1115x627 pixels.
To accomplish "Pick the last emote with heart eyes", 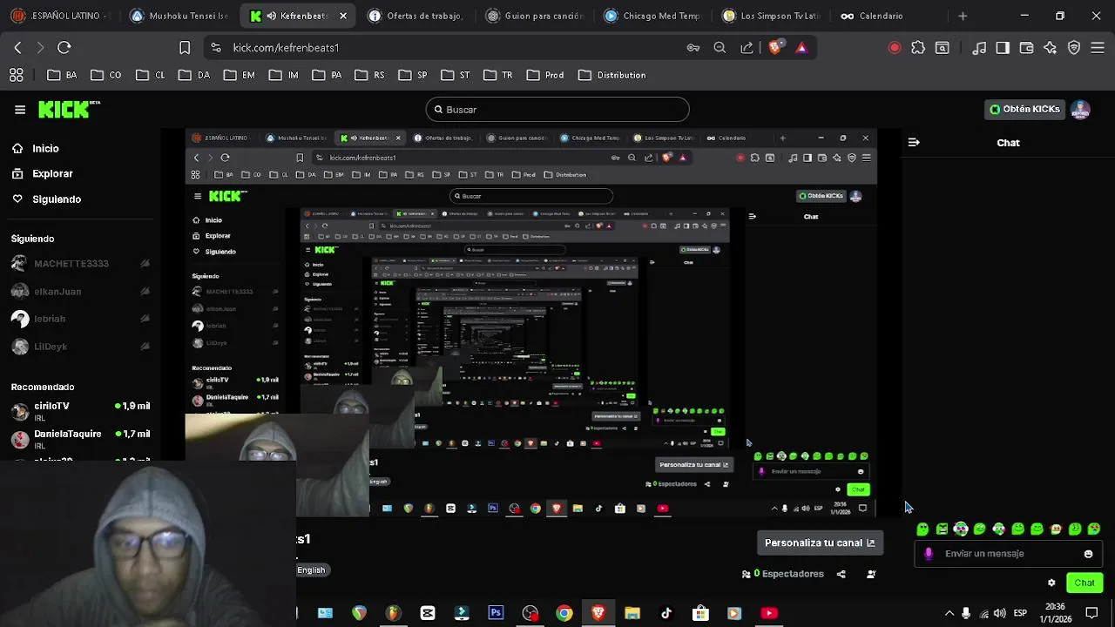I will pos(1094,529).
